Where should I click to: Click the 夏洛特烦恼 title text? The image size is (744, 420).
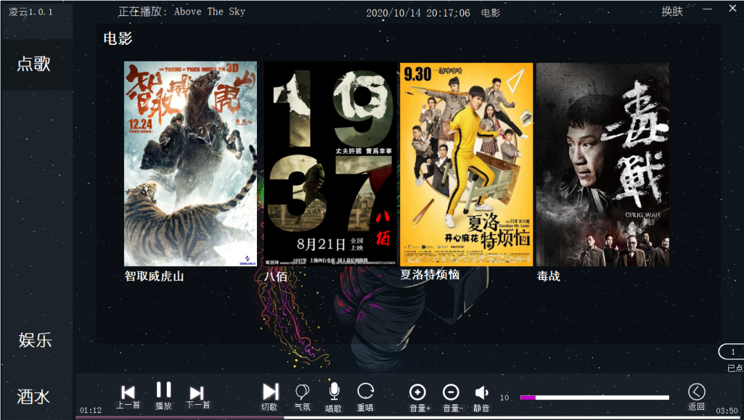point(430,274)
